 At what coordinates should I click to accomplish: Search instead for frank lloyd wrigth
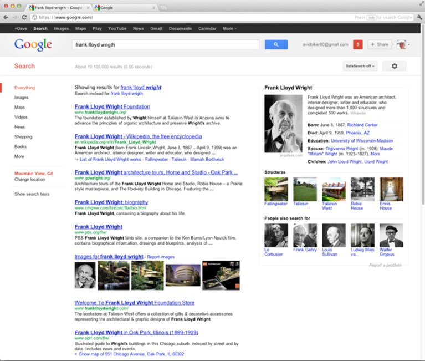(x=126, y=94)
